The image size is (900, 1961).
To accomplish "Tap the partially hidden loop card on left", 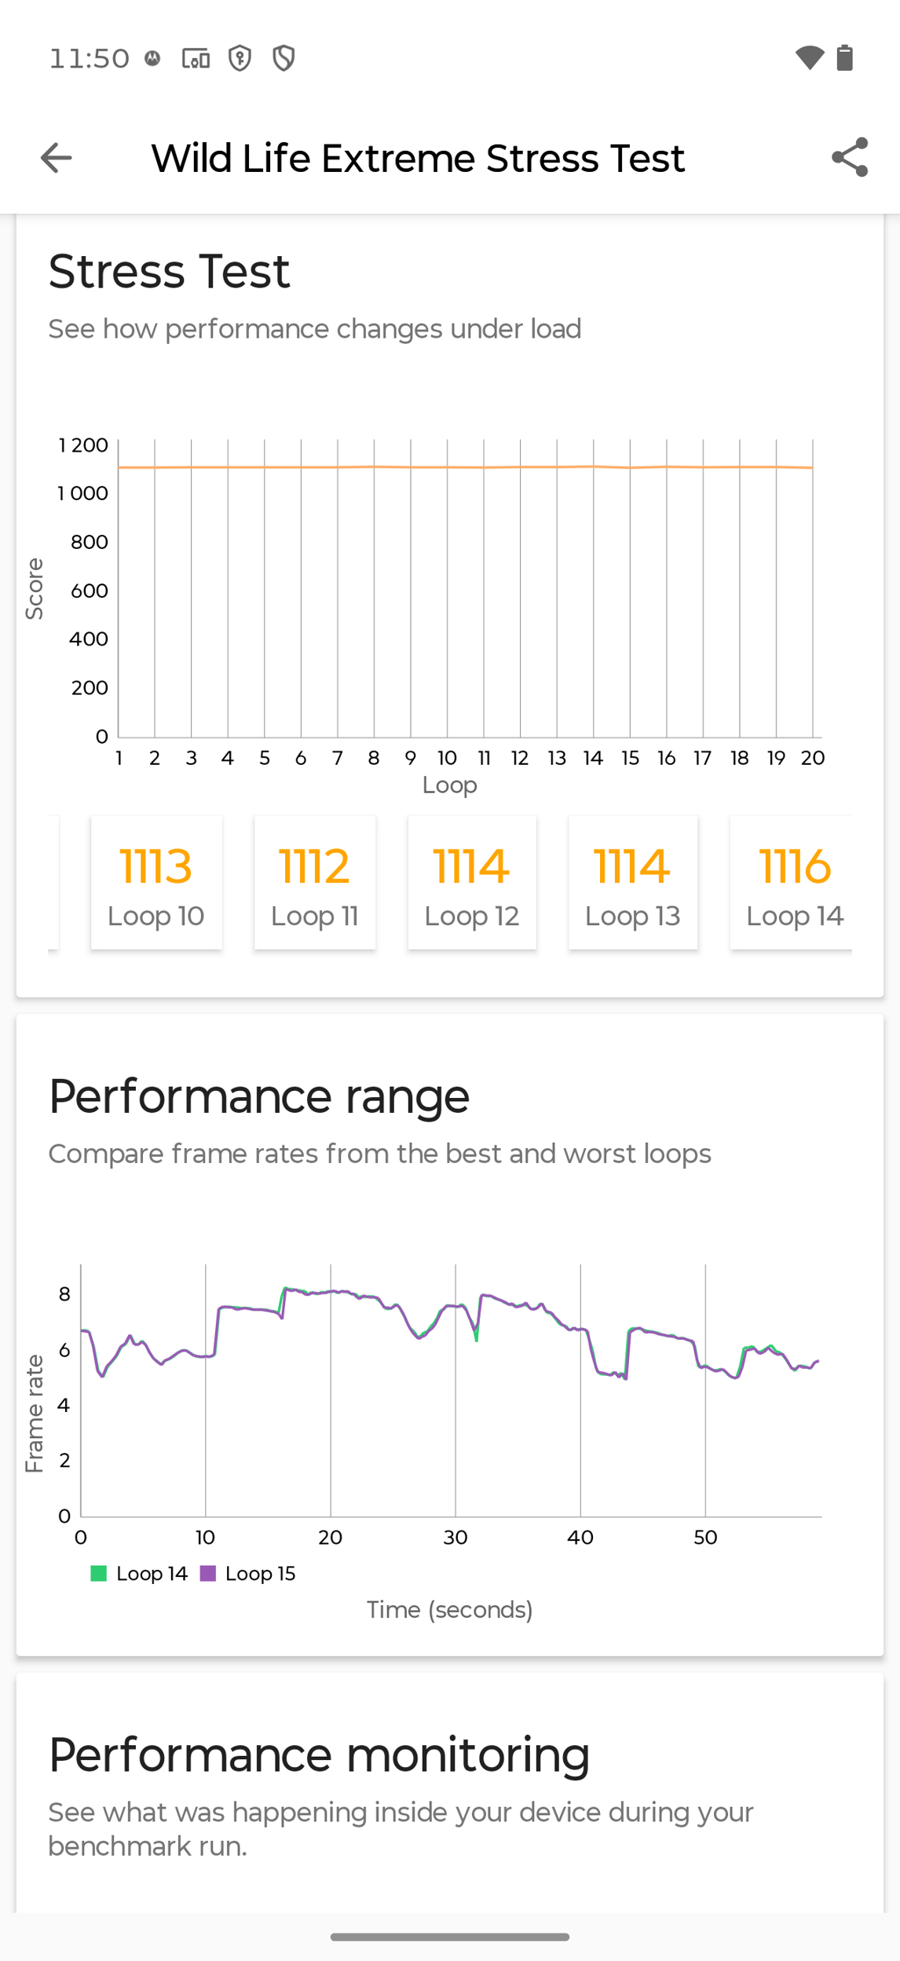I will (53, 883).
